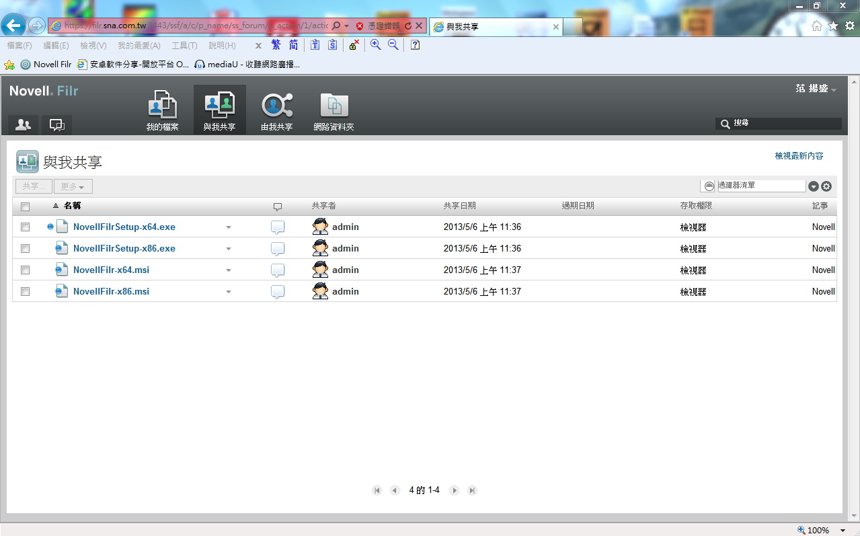Image resolution: width=860 pixels, height=536 pixels.
Task: Check the box for NovellFilr-x86.msi
Action: point(25,292)
